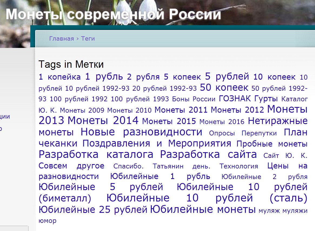Screen dimensions: 315x231
Task: Select the Монеты 2014 tag
Action: click(x=103, y=120)
